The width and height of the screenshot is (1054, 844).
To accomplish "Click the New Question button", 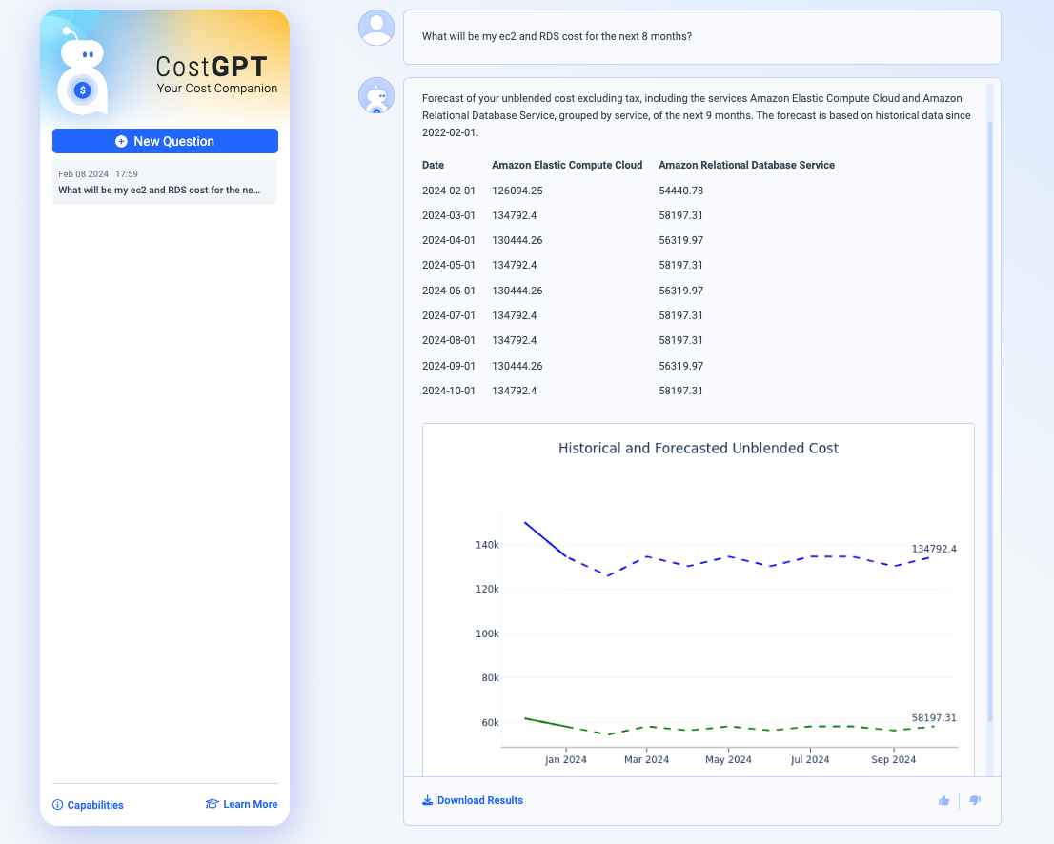I will pos(166,141).
